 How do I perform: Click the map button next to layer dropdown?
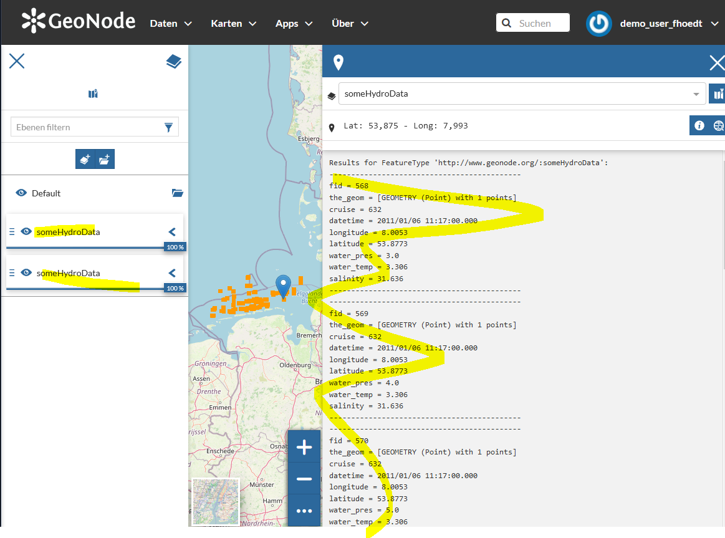[x=718, y=94]
